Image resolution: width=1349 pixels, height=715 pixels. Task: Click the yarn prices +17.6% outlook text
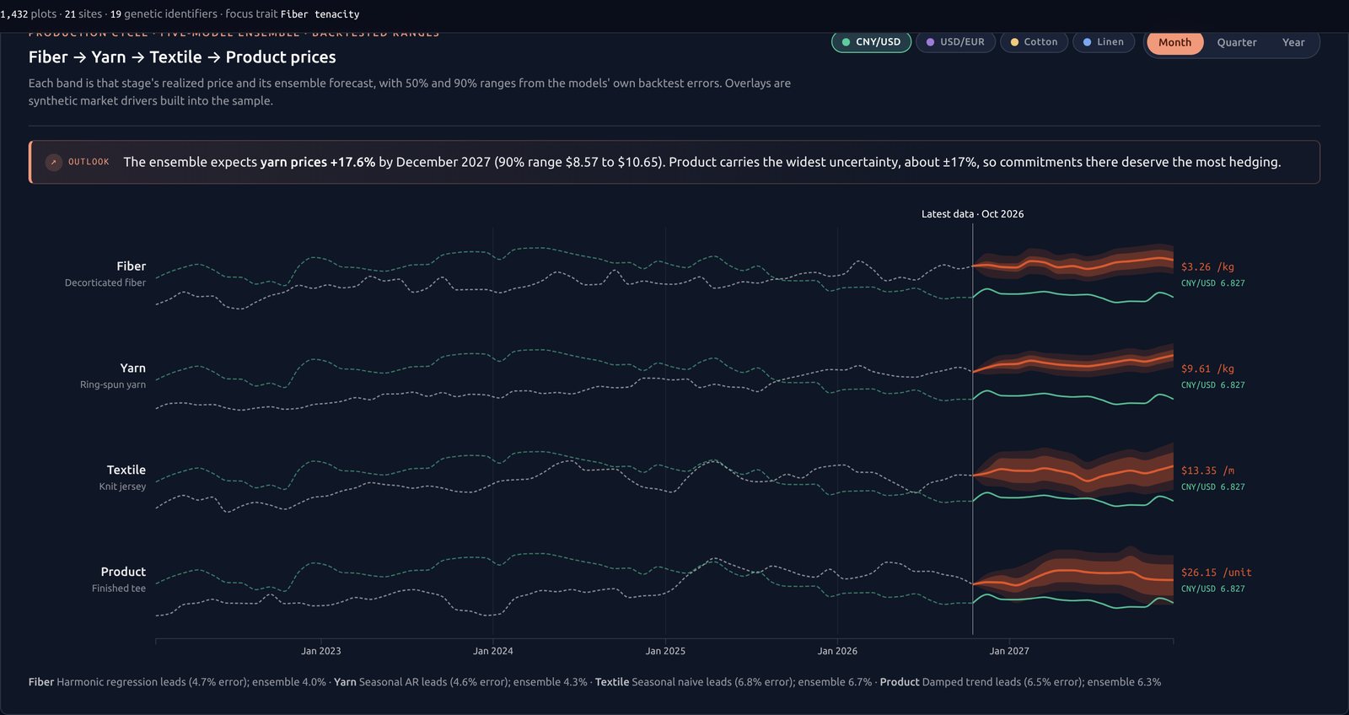pyautogui.click(x=318, y=162)
